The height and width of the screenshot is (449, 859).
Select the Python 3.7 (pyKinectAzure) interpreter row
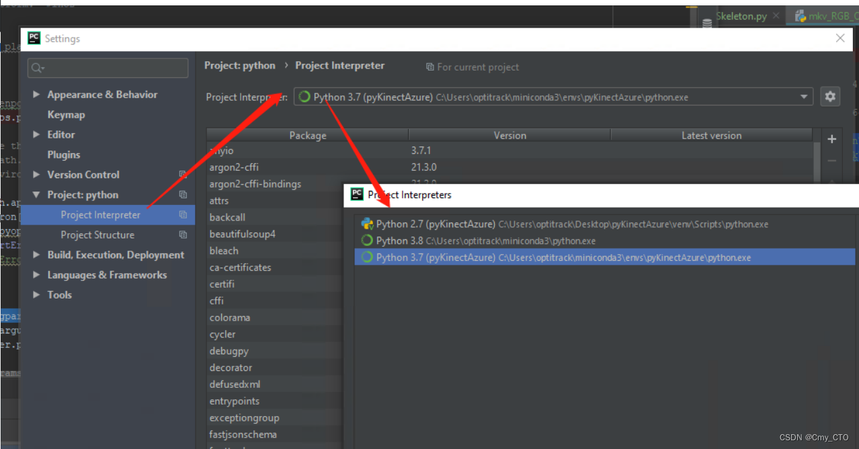[x=605, y=257]
